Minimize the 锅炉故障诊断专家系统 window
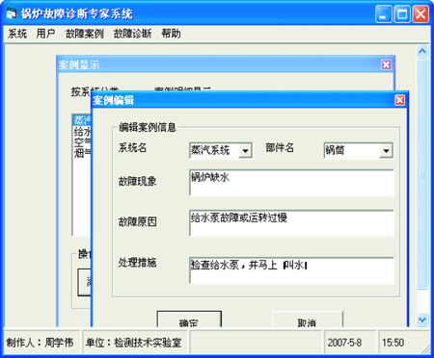Screen dimensions: 434x358 click(383, 14)
